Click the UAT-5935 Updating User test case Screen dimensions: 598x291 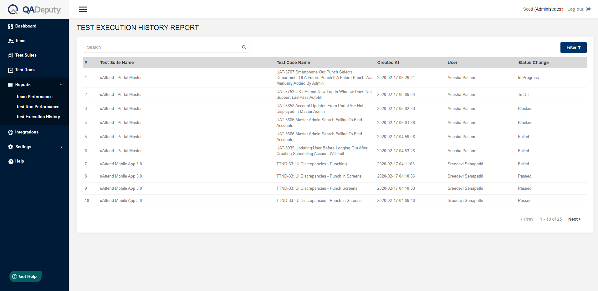(x=322, y=151)
